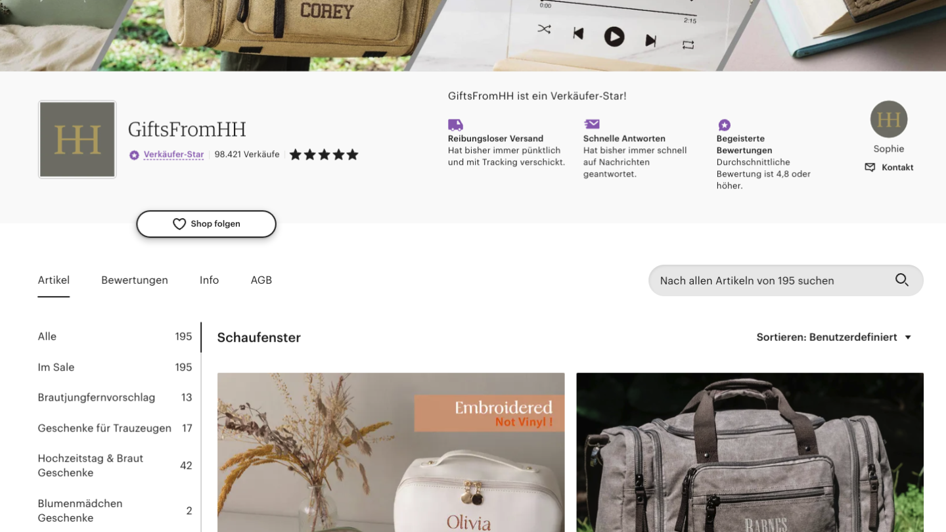Click the GiftsFromHH shop logo

(x=78, y=139)
